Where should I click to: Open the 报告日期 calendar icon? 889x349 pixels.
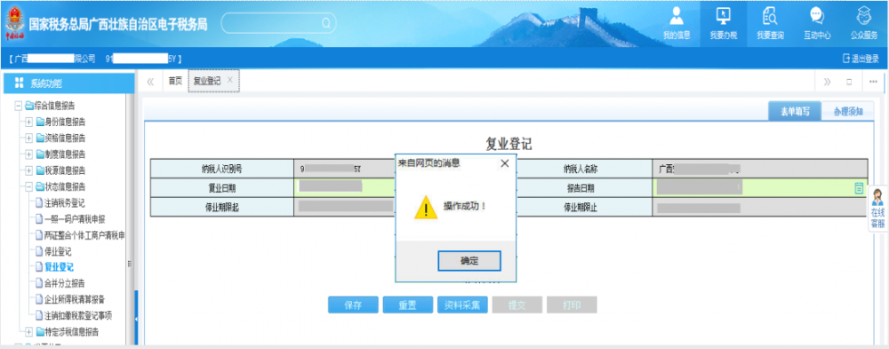click(x=859, y=188)
